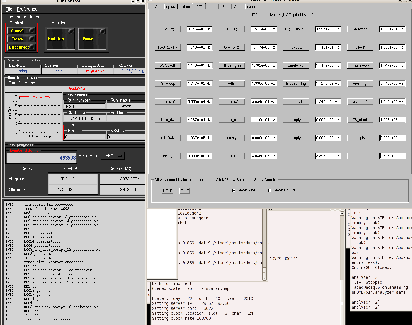Click the bcm_u10 channel button

tap(168, 102)
